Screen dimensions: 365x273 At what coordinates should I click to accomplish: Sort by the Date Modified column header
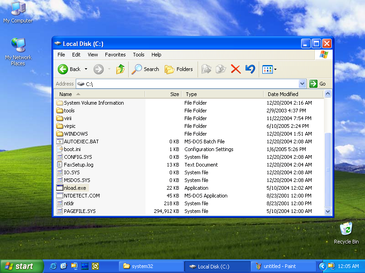[x=293, y=94]
